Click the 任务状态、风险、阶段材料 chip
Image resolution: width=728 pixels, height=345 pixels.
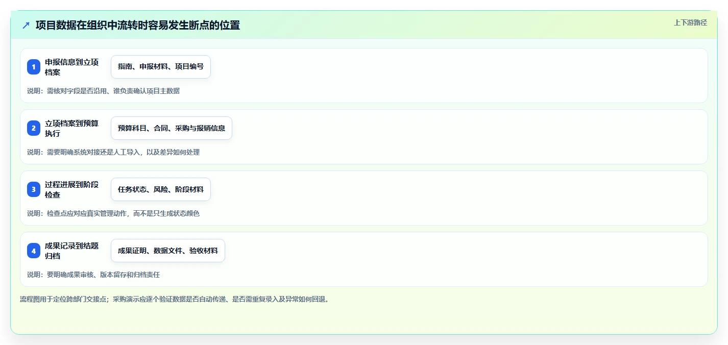[x=161, y=189]
